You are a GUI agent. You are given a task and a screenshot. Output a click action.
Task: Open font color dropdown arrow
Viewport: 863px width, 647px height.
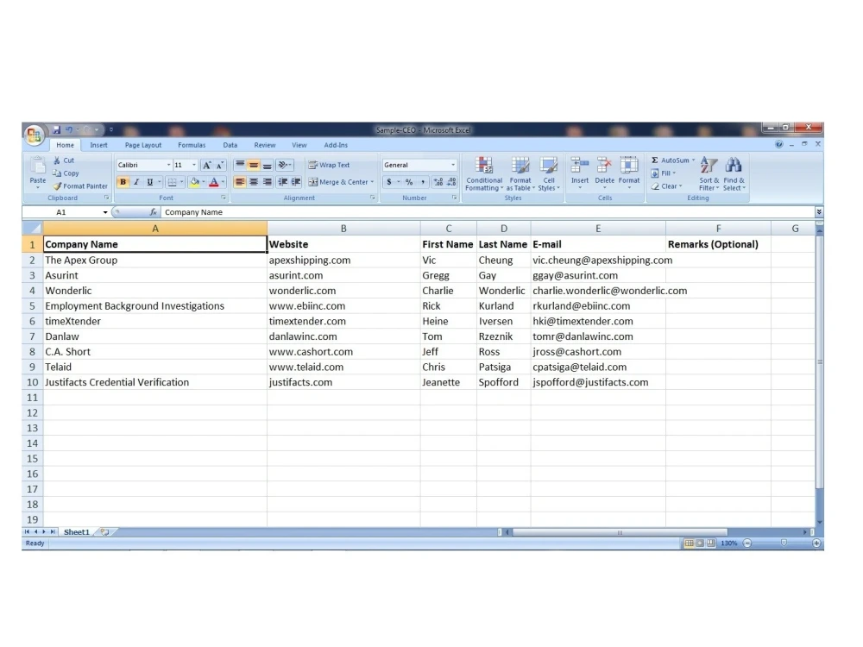pos(223,182)
